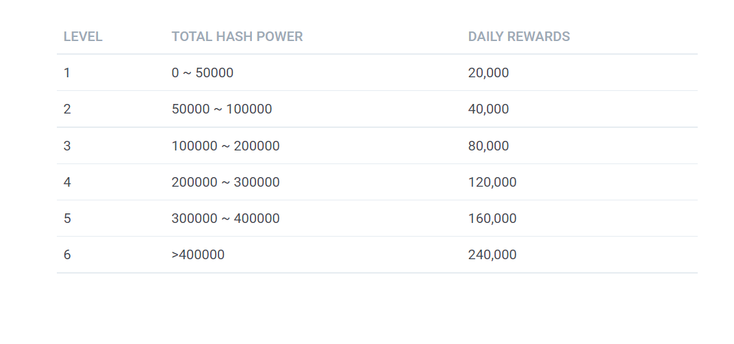Click the 300000 ~ 400000 range cell
734x344 pixels.
[225, 219]
